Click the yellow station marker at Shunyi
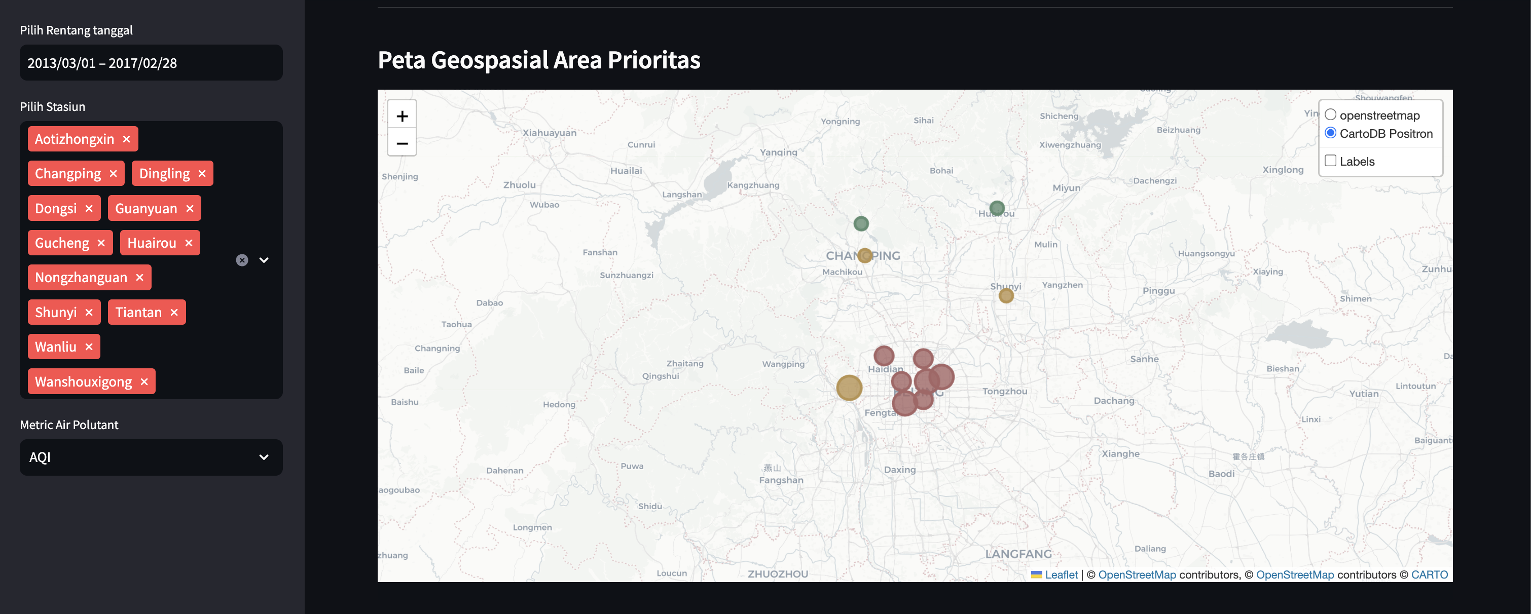Viewport: 1531px width, 614px height. (x=1006, y=296)
